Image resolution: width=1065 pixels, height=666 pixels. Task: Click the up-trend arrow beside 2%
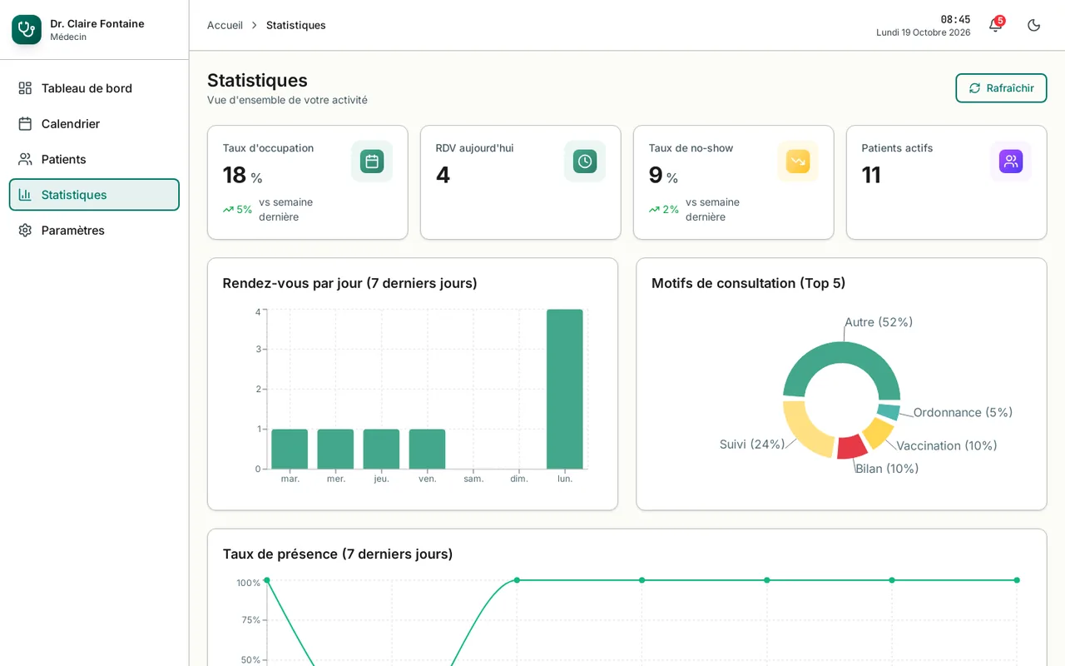click(654, 210)
